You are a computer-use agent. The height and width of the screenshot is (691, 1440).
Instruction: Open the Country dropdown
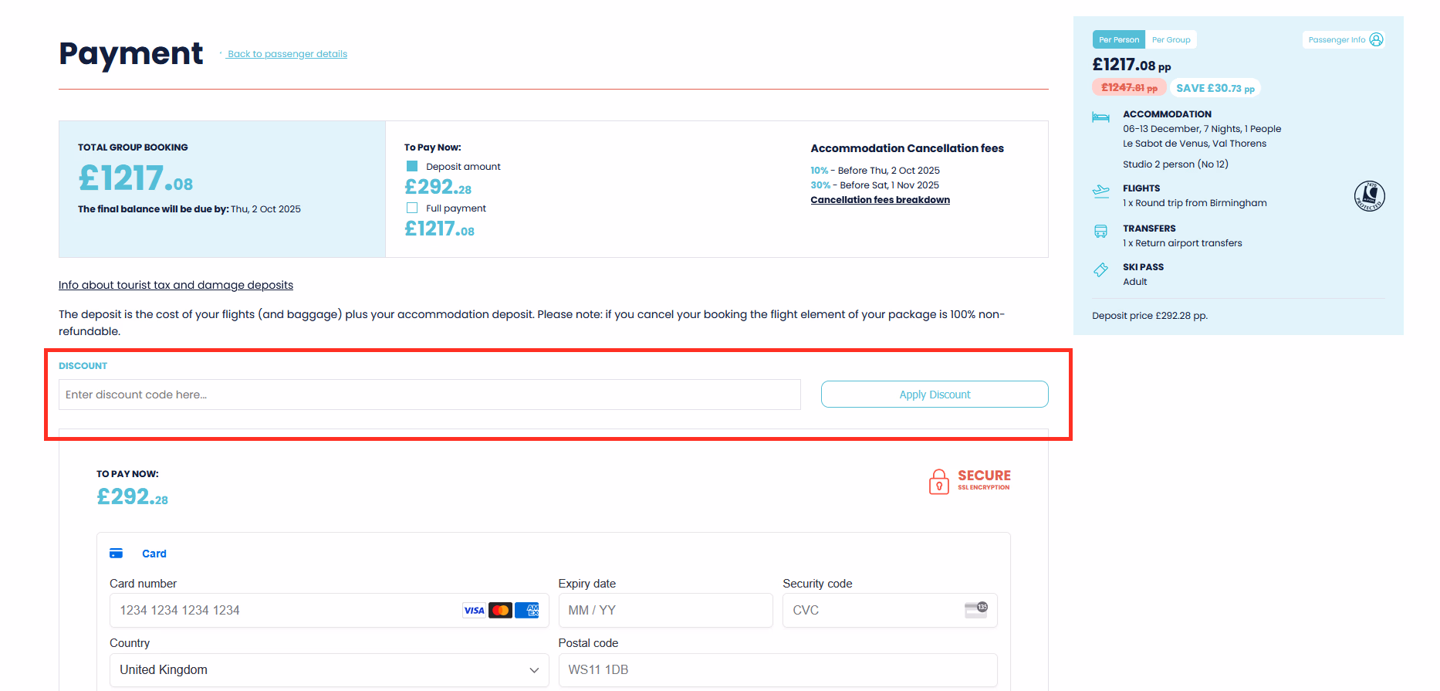pyautogui.click(x=329, y=669)
